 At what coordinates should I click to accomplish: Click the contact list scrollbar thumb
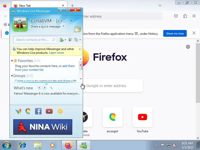[x=80, y=65]
